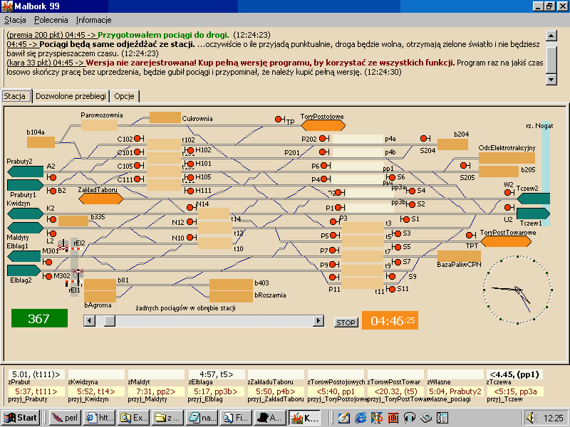
Task: Click the przyj_Prabuty queue field showing 5:37
Action: click(x=36, y=391)
